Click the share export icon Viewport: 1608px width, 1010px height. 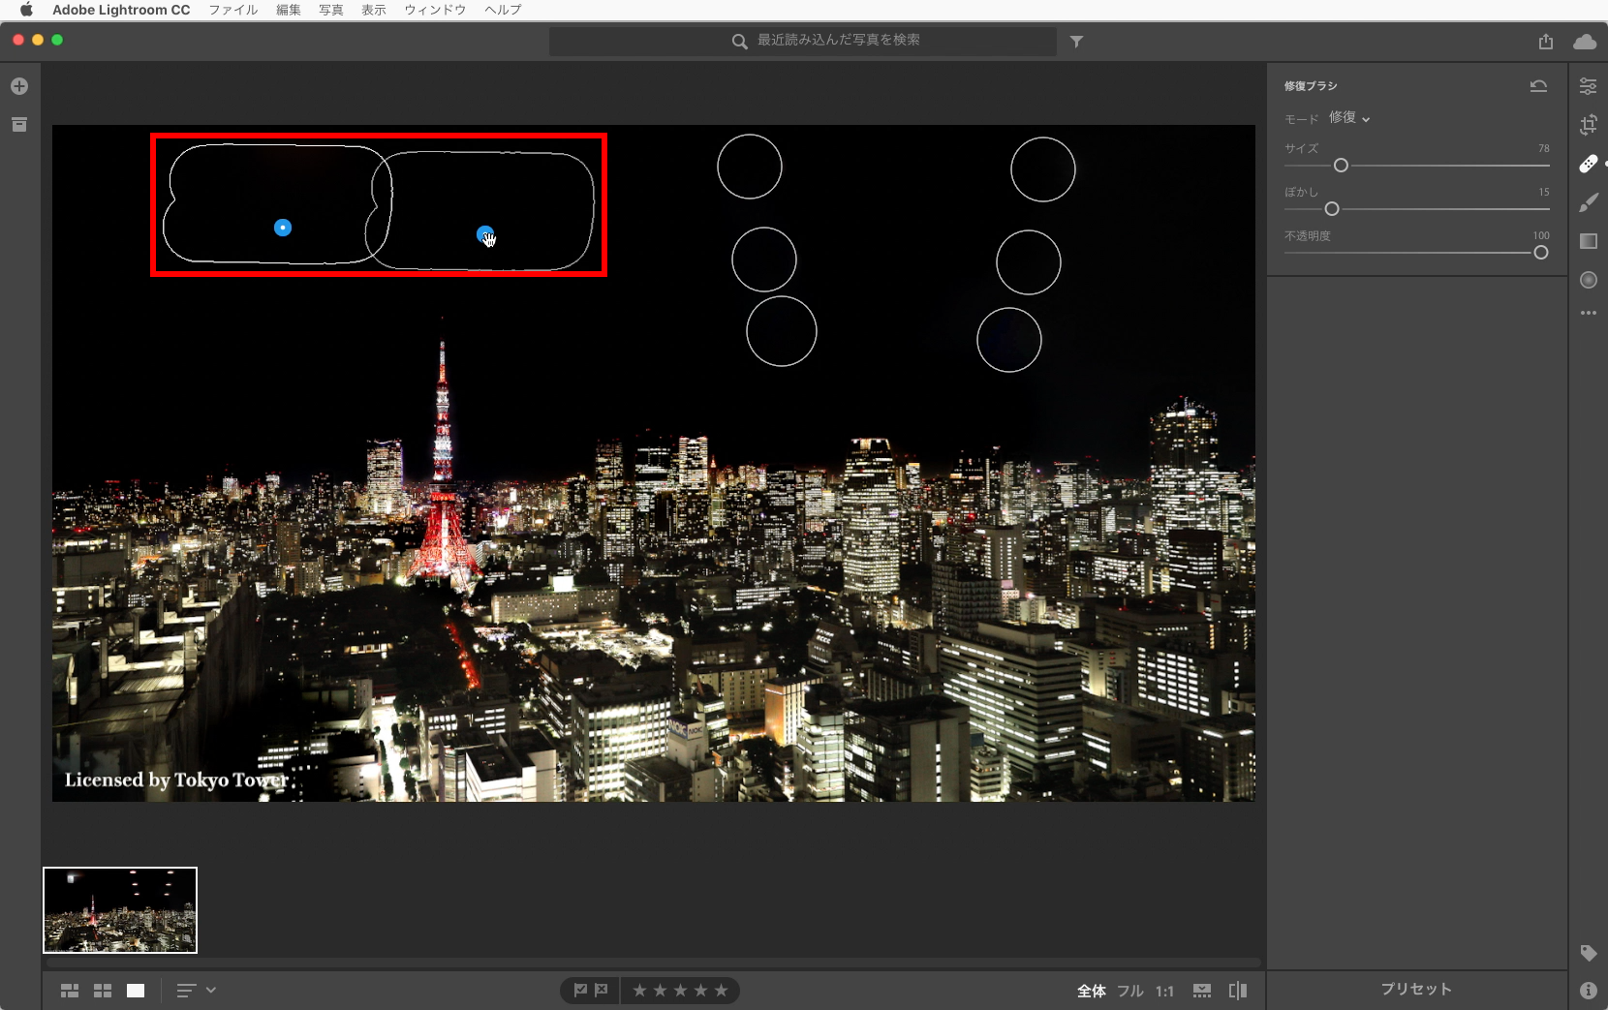[x=1546, y=42]
